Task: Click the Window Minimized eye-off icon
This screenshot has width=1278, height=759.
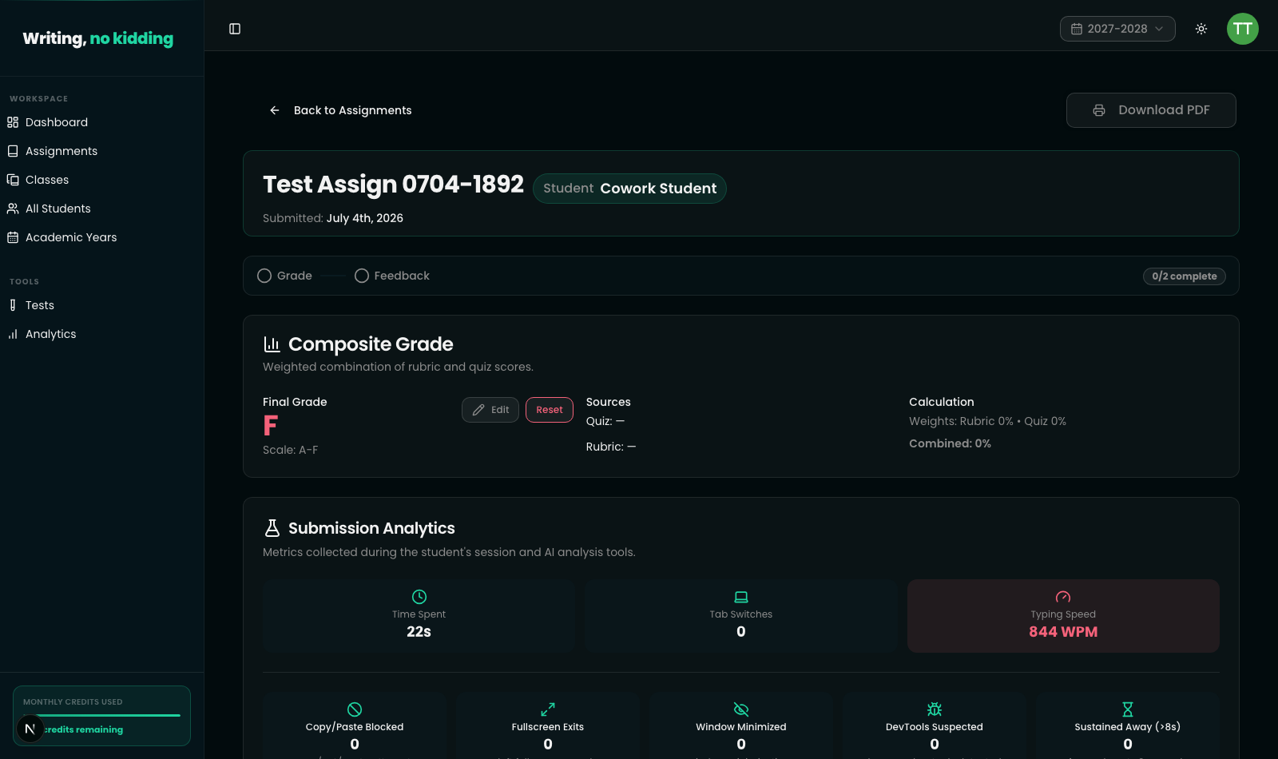Action: pos(741,709)
